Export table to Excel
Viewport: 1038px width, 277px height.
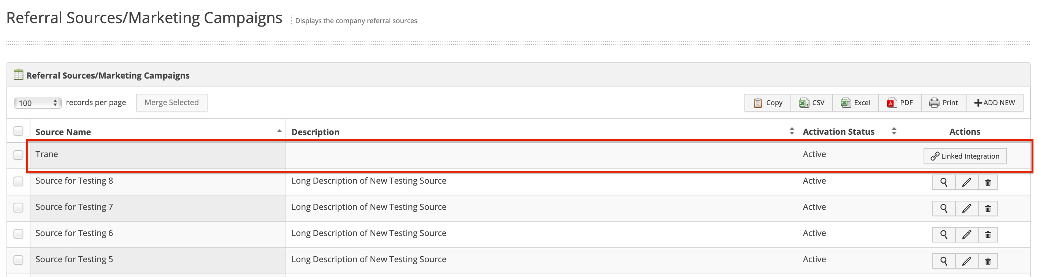[855, 102]
